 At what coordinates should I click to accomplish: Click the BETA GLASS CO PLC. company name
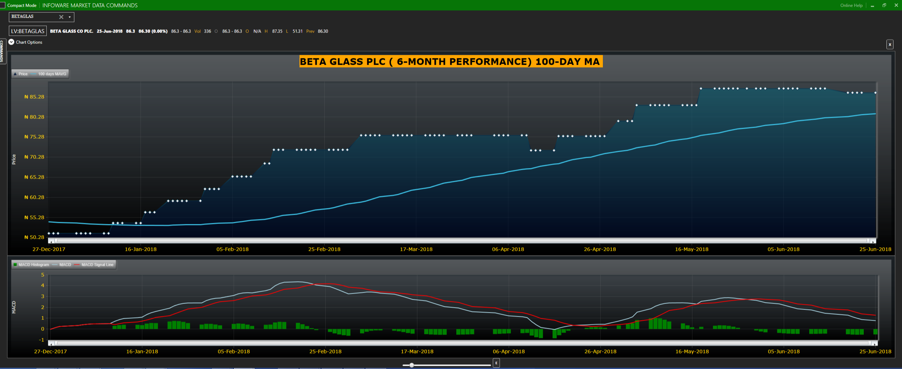click(72, 31)
